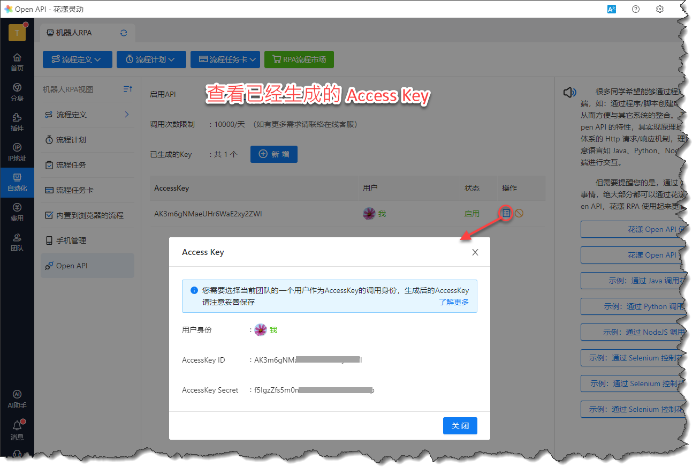Open 费用 in the left sidebar
The image size is (700, 474).
[x=17, y=212]
